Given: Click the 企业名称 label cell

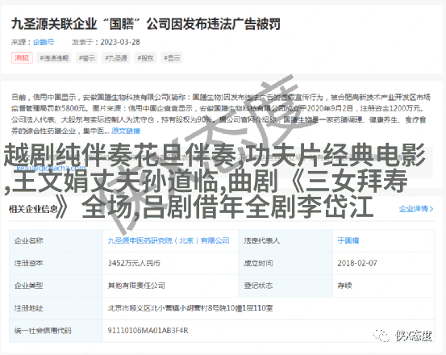Looking at the screenshot, I should (x=56, y=240).
